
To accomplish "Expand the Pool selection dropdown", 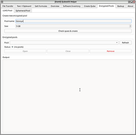I will pos(64,42).
